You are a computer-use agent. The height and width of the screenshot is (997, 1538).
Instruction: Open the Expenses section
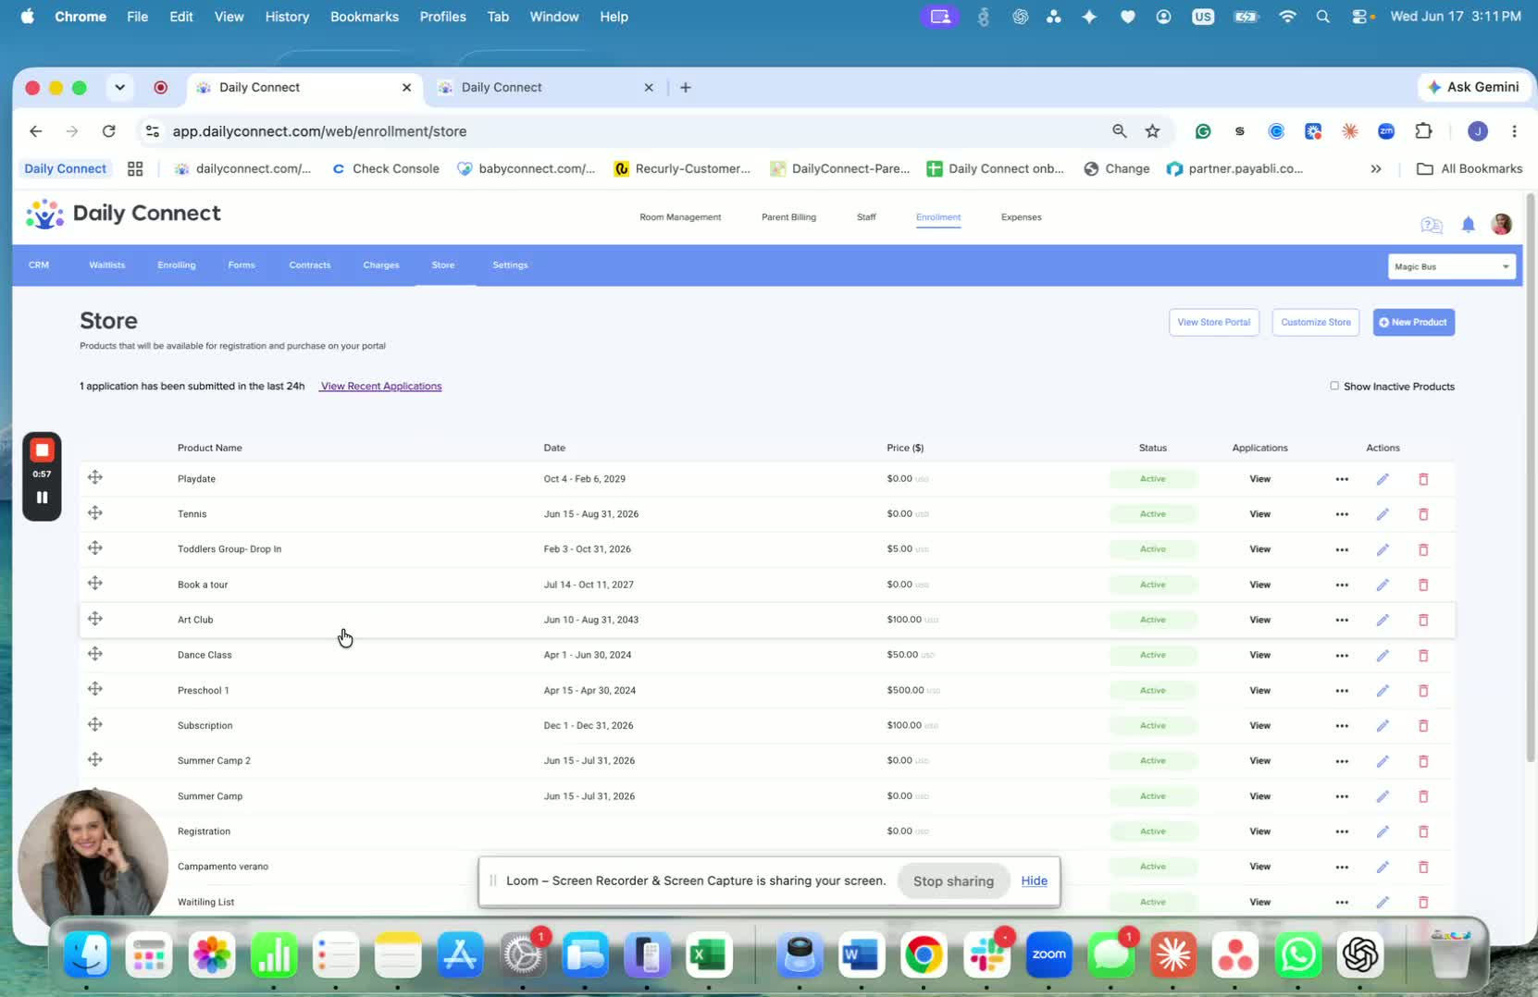pyautogui.click(x=1022, y=217)
